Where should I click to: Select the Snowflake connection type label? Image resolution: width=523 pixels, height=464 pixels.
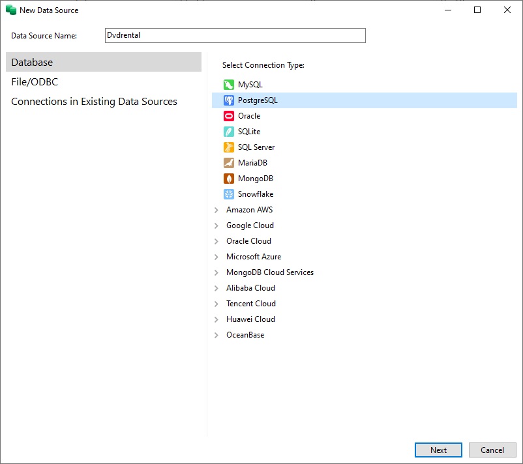coord(256,194)
